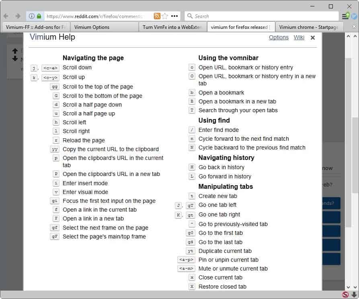Image resolution: width=359 pixels, height=299 pixels.
Task: Downvote the reddit post behind the dialog
Action: click(x=15, y=59)
